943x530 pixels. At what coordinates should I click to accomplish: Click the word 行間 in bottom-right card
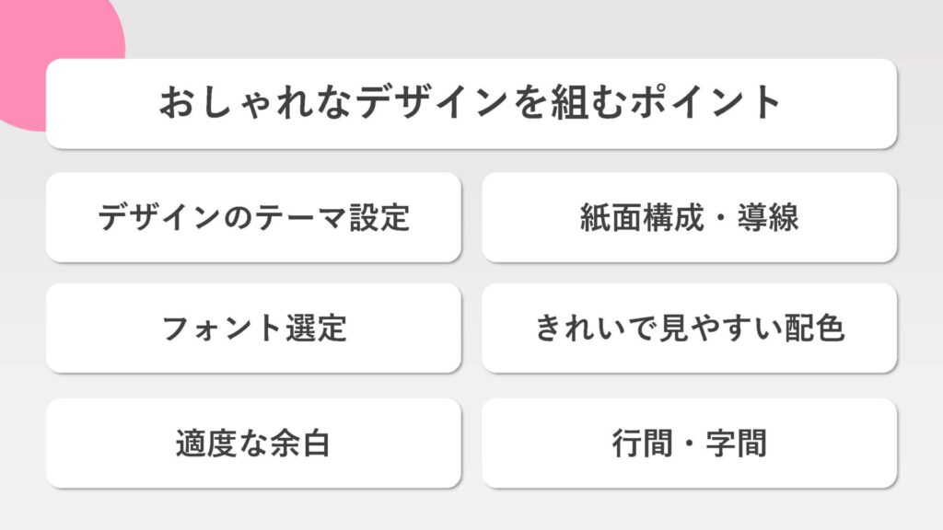click(642, 444)
